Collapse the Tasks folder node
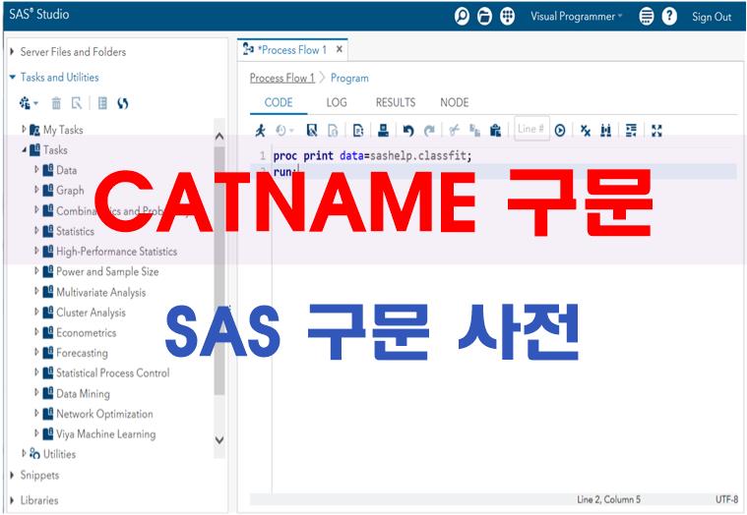747x515 pixels. 25,149
